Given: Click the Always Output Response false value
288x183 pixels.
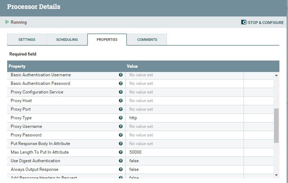Looking at the screenshot, I should coord(134,169).
